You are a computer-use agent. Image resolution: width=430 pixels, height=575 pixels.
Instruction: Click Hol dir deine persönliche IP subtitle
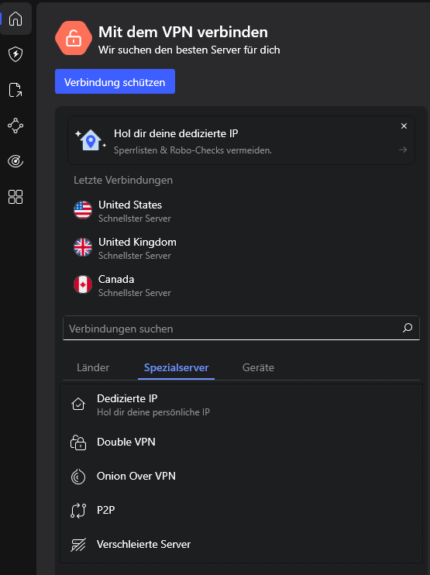[x=153, y=412]
